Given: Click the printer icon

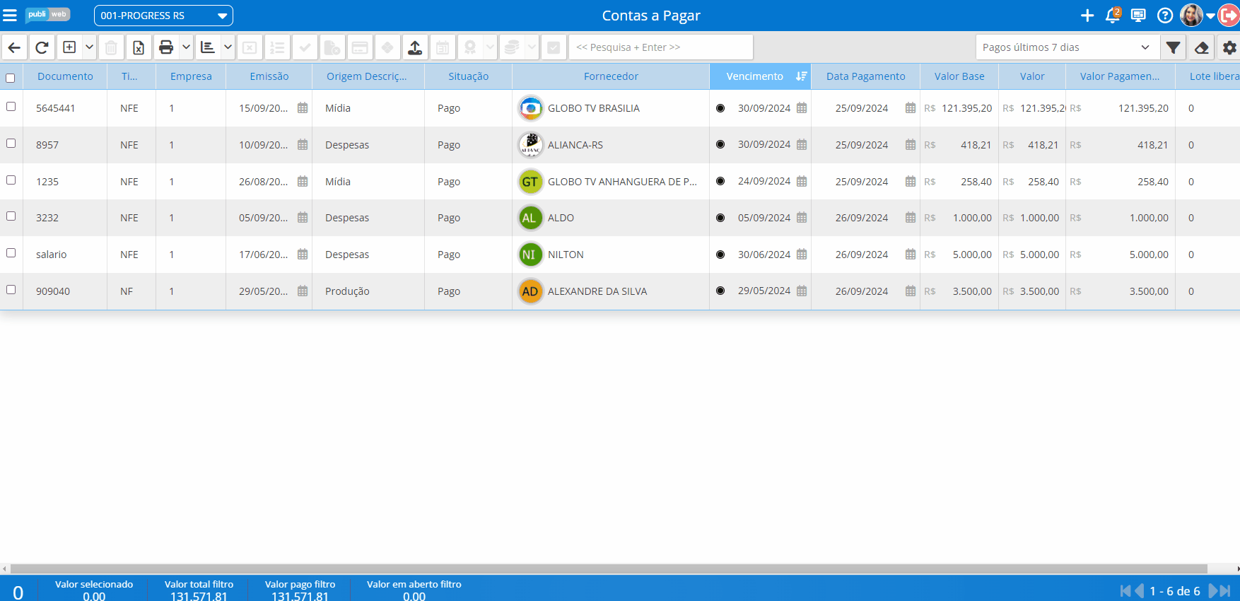Looking at the screenshot, I should [166, 47].
